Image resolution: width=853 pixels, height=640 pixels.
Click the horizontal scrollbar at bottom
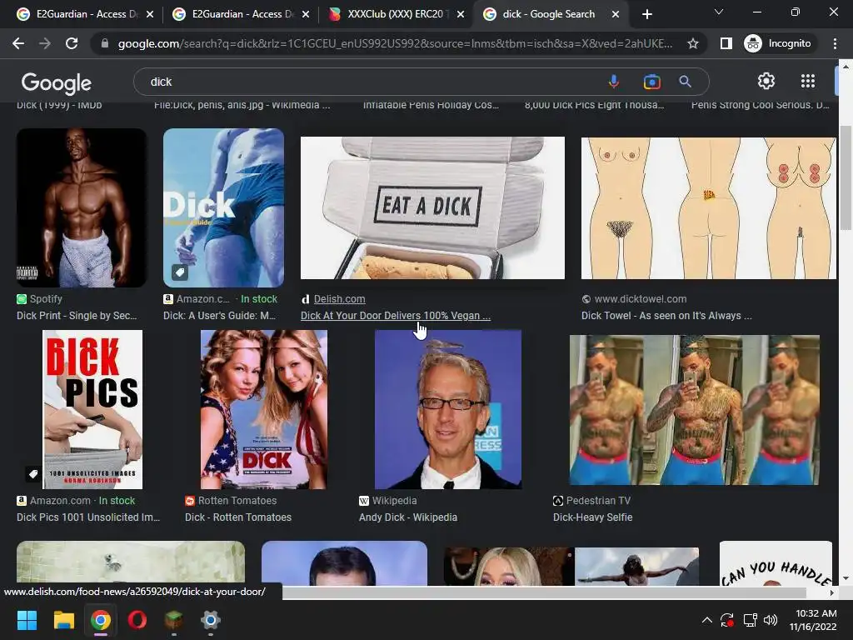coord(544,592)
